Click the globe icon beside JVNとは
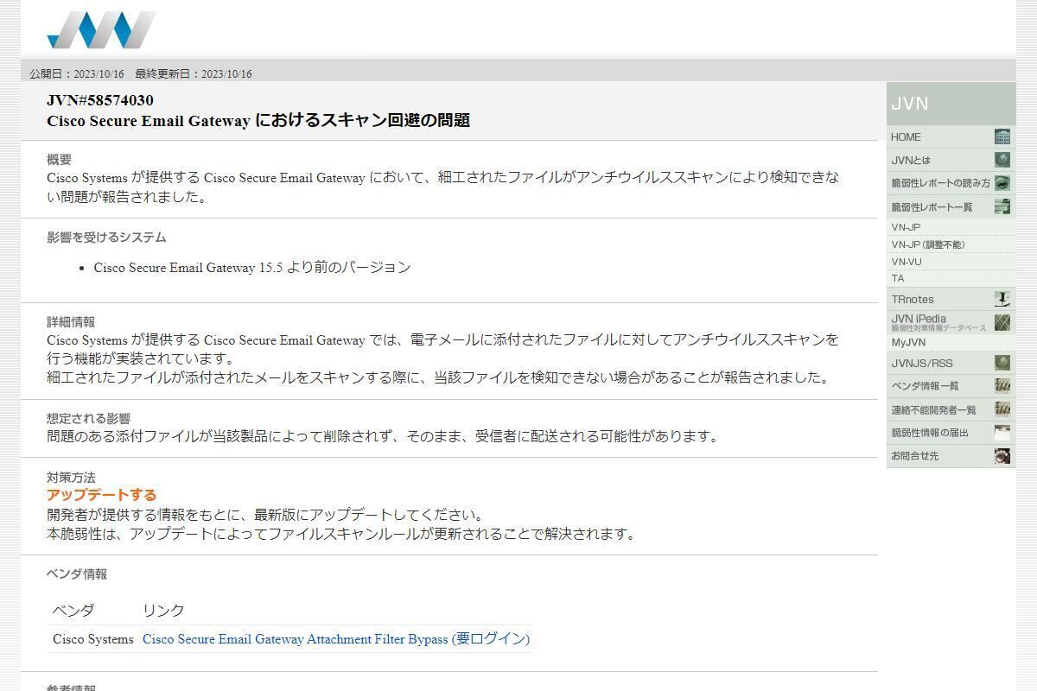Viewport: 1037px width, 691px height. 1002,160
